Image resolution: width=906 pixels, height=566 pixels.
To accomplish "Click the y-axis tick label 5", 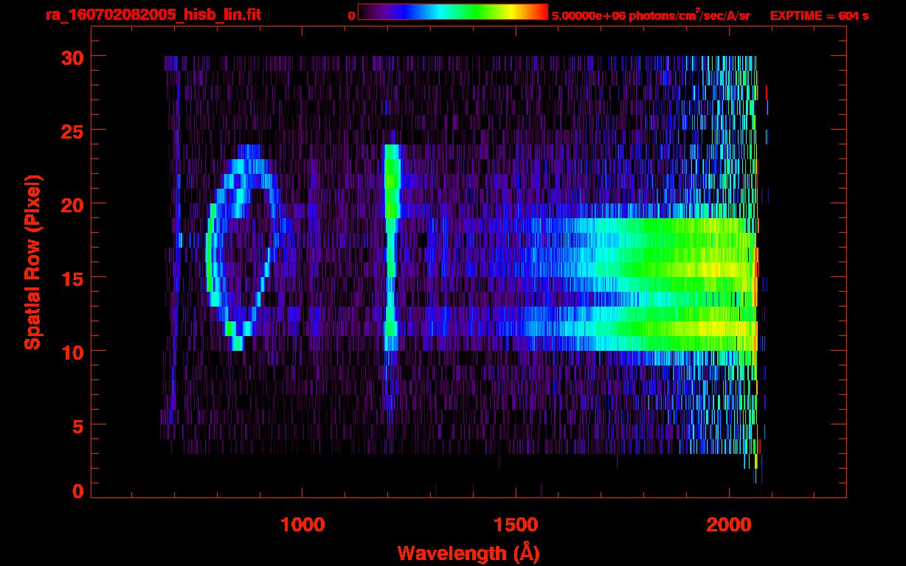I will point(77,425).
